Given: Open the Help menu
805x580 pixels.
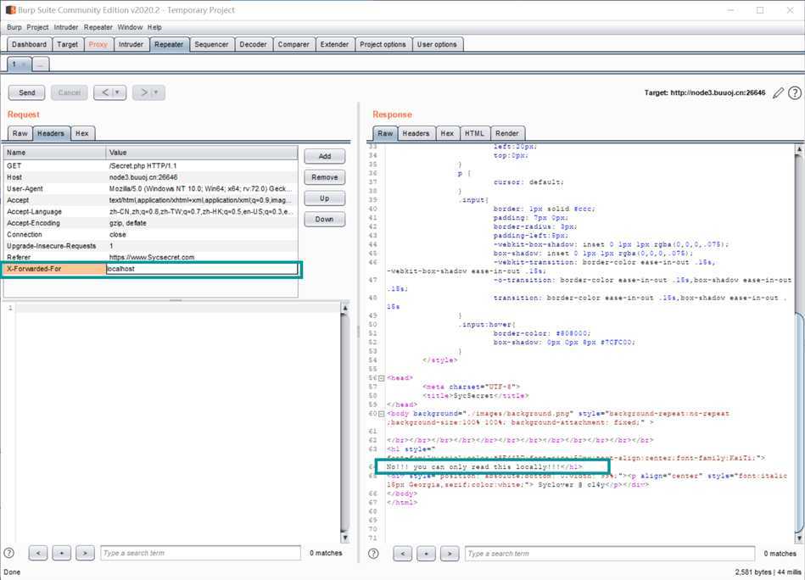Looking at the screenshot, I should (x=154, y=27).
